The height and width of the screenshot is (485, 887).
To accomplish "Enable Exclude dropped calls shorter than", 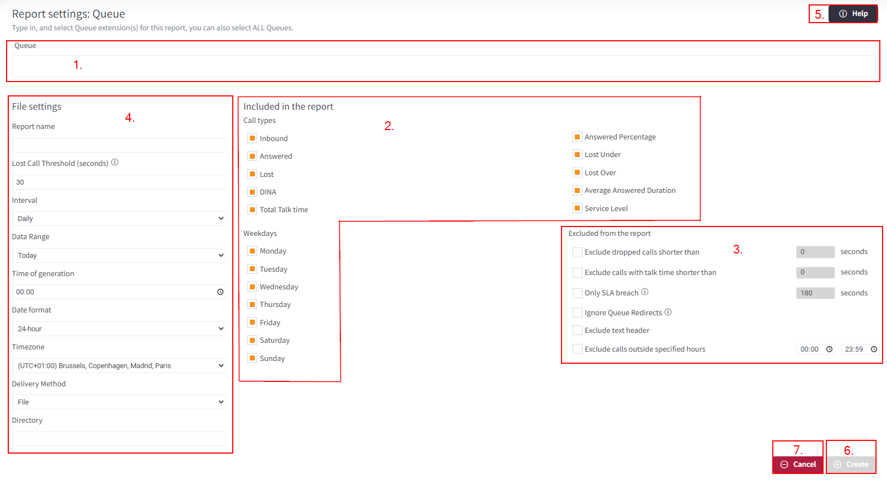I will (x=577, y=252).
